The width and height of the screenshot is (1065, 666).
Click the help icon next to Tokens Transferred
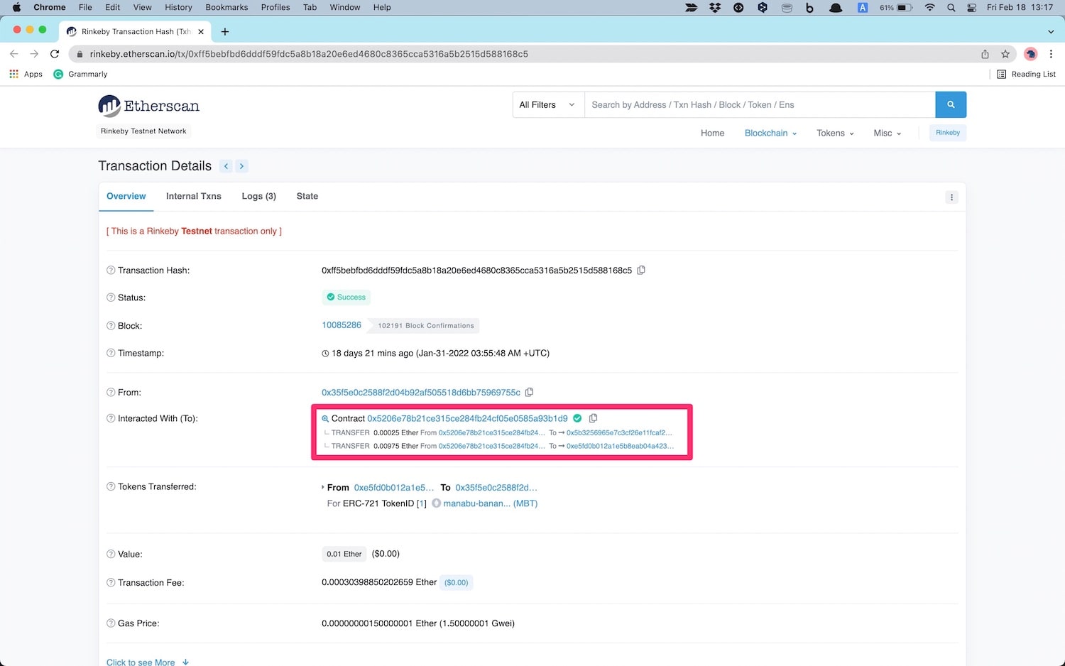point(111,486)
